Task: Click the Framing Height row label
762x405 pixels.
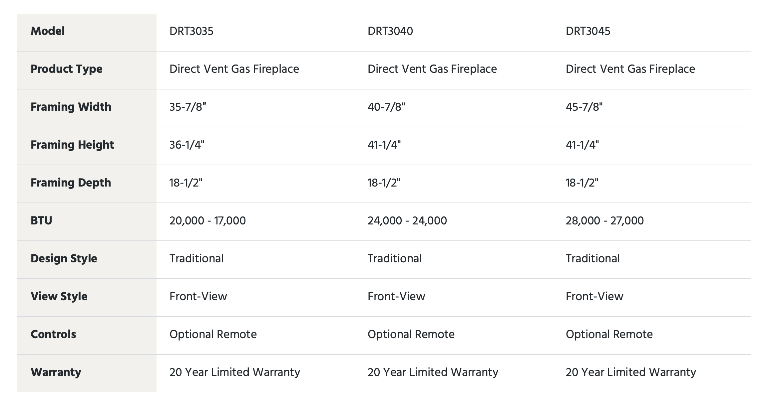Action: (x=72, y=145)
